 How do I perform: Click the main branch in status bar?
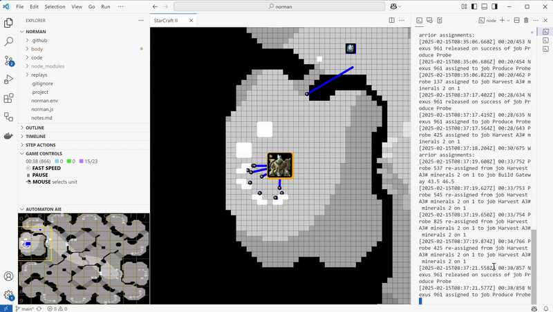pyautogui.click(x=25, y=309)
